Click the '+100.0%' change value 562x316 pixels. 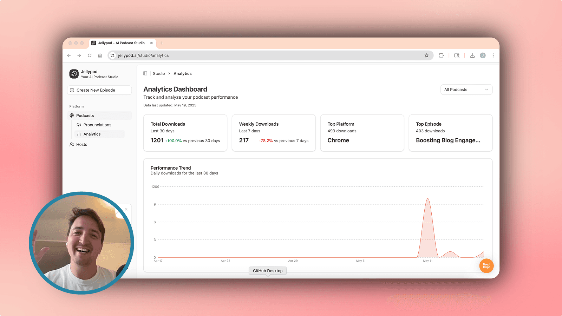click(173, 141)
